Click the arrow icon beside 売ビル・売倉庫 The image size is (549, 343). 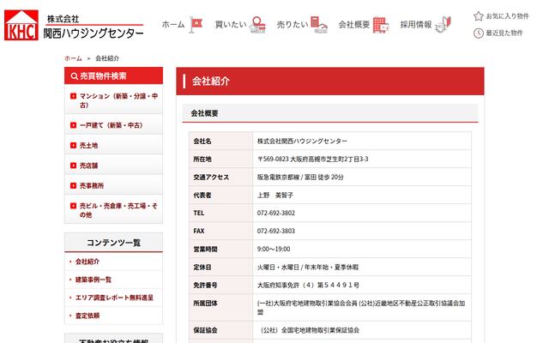coord(73,206)
